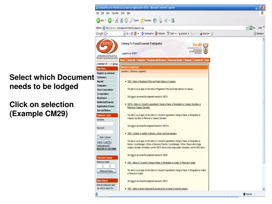272x204 pixels.
Task: Click the Refresh page icon
Action: [x=121, y=20]
